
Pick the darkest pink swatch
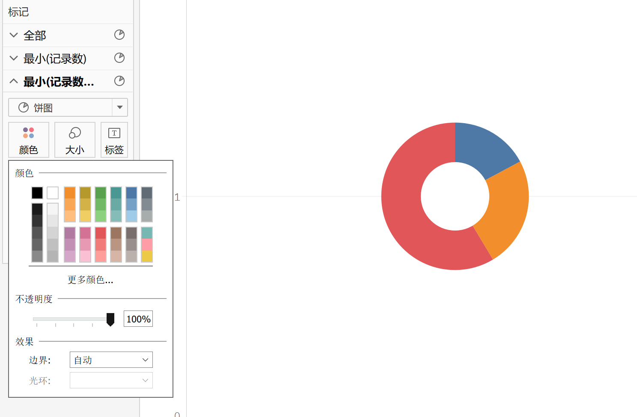tap(85, 233)
